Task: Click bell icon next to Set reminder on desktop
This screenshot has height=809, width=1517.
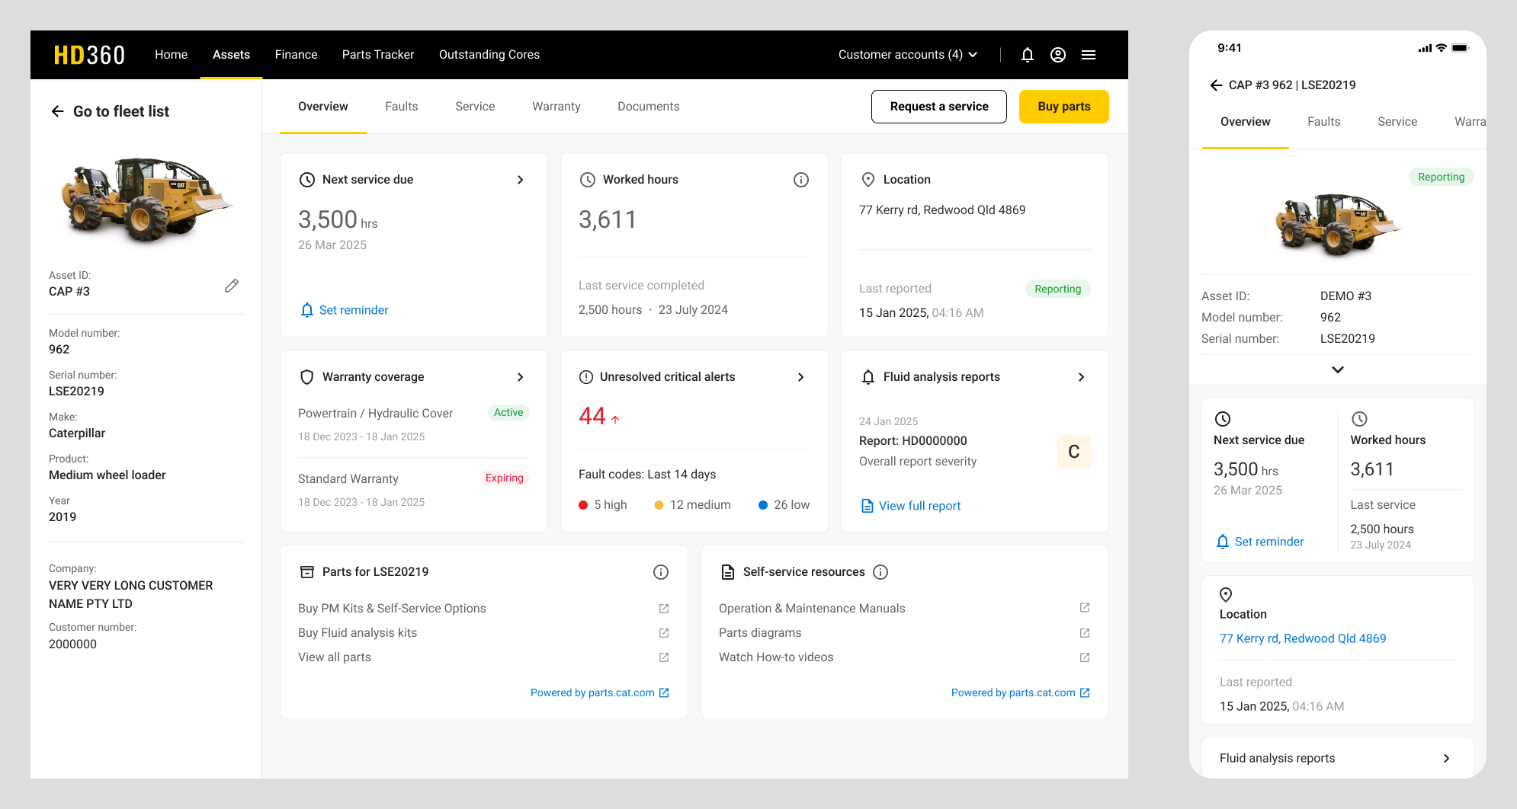Action: point(307,310)
